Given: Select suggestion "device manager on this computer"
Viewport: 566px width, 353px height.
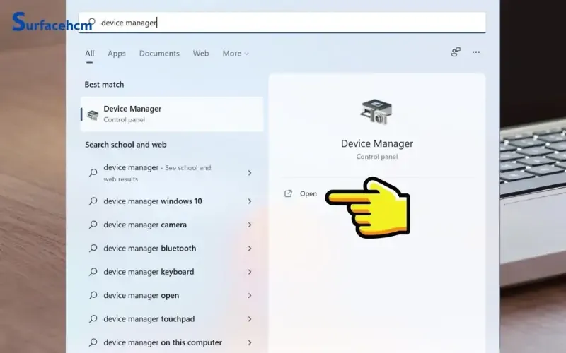Looking at the screenshot, I should 172,342.
